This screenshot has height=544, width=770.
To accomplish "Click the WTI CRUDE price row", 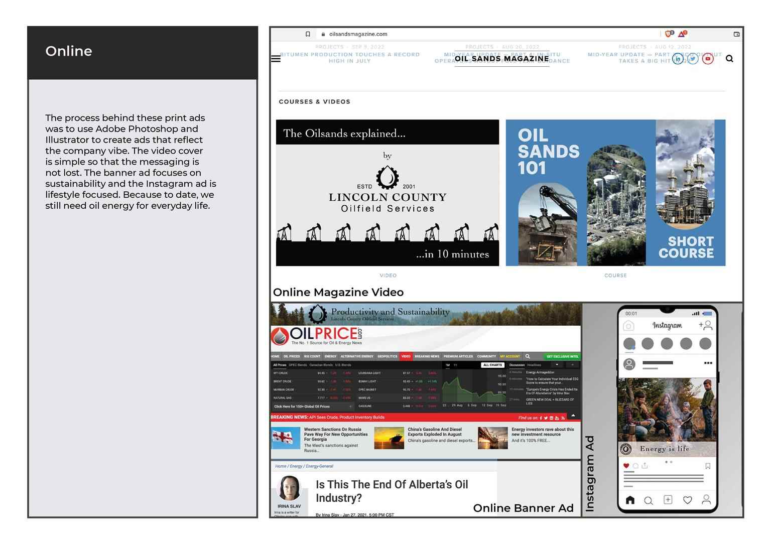I will [x=312, y=373].
